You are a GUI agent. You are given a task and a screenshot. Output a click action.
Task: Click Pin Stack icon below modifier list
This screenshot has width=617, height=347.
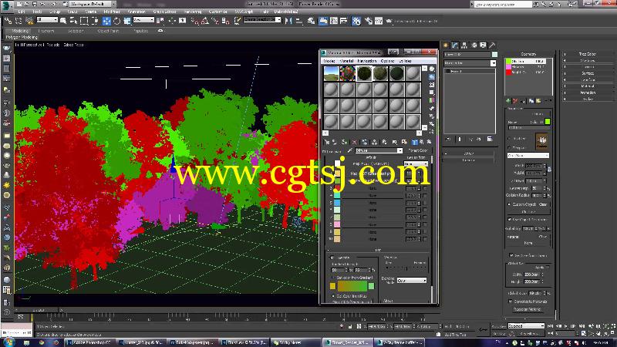point(448,139)
